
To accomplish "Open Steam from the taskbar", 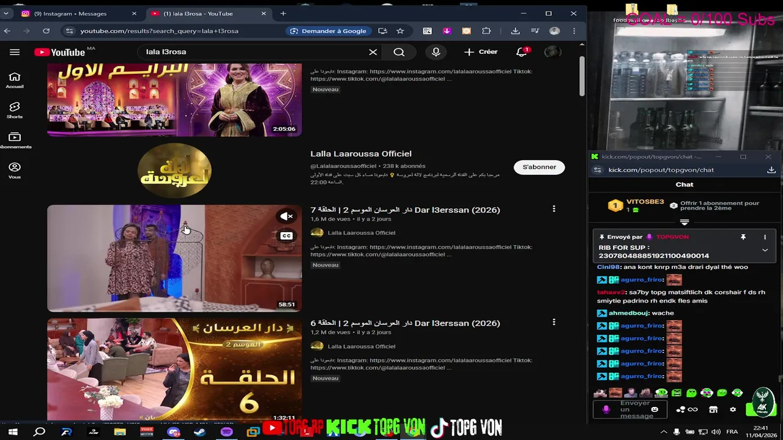I will click(199, 432).
